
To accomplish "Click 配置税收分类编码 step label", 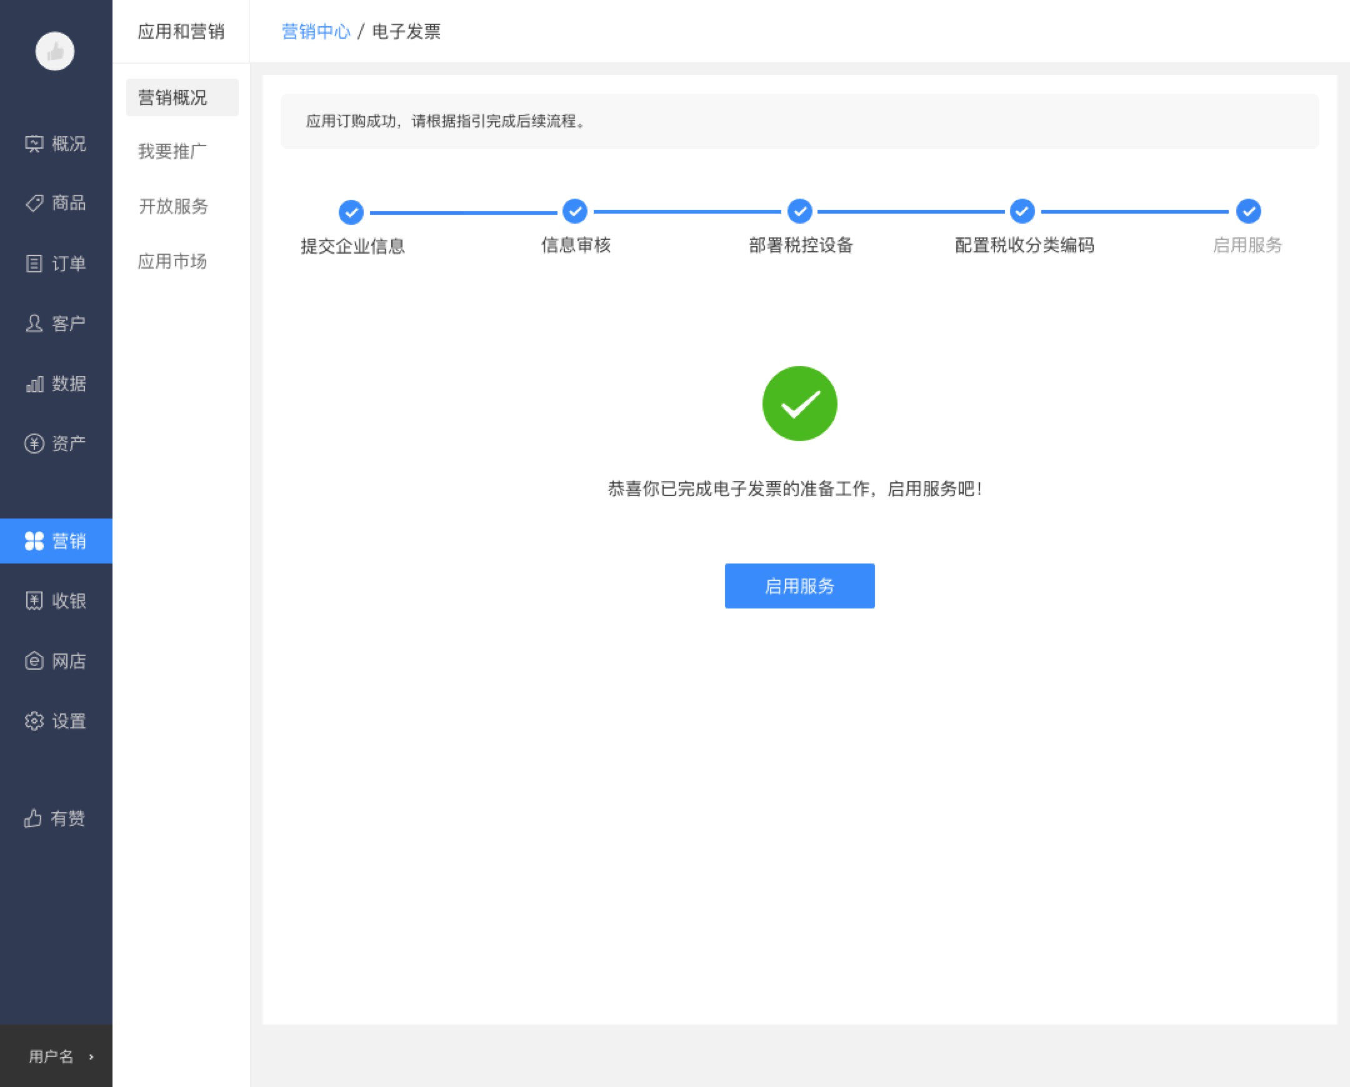I will 1024,245.
